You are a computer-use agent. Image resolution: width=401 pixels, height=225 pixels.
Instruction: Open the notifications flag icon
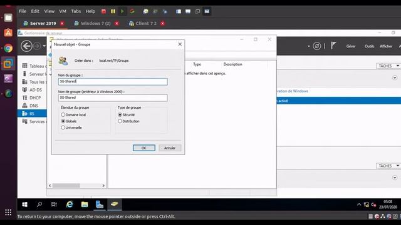pos(333,46)
